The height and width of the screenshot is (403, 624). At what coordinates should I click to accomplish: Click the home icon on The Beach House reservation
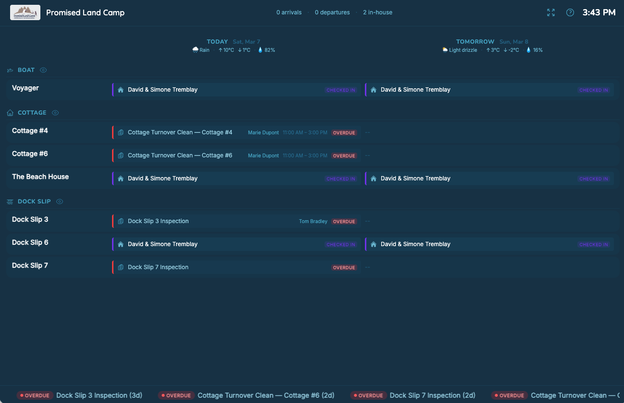[x=120, y=178]
